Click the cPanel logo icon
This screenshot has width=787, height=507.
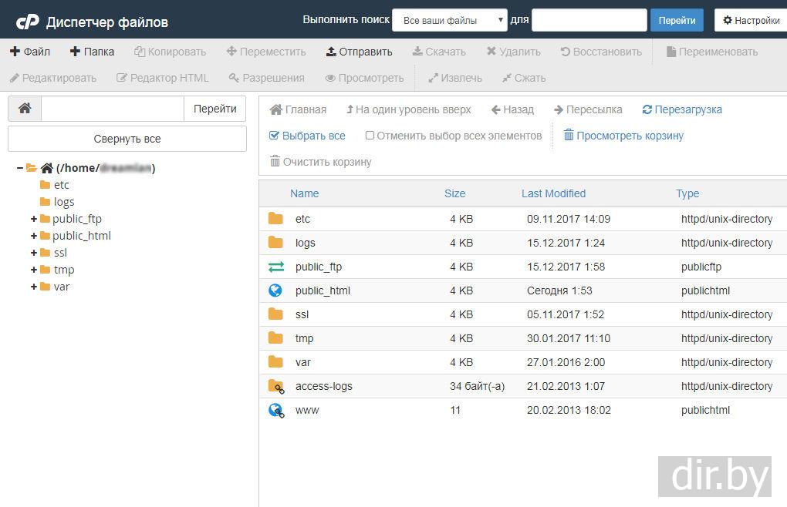(27, 21)
